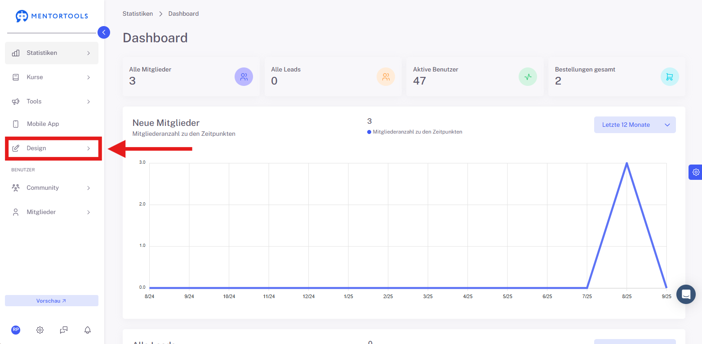The width and height of the screenshot is (702, 344).
Task: Click the Vorschau preview button
Action: [x=52, y=301]
